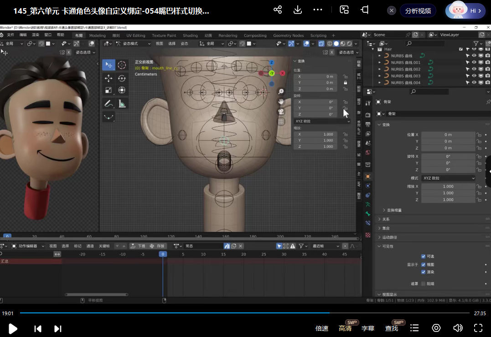The image size is (491, 337).
Task: Open the 文件 (File) menu
Action: 10,35
